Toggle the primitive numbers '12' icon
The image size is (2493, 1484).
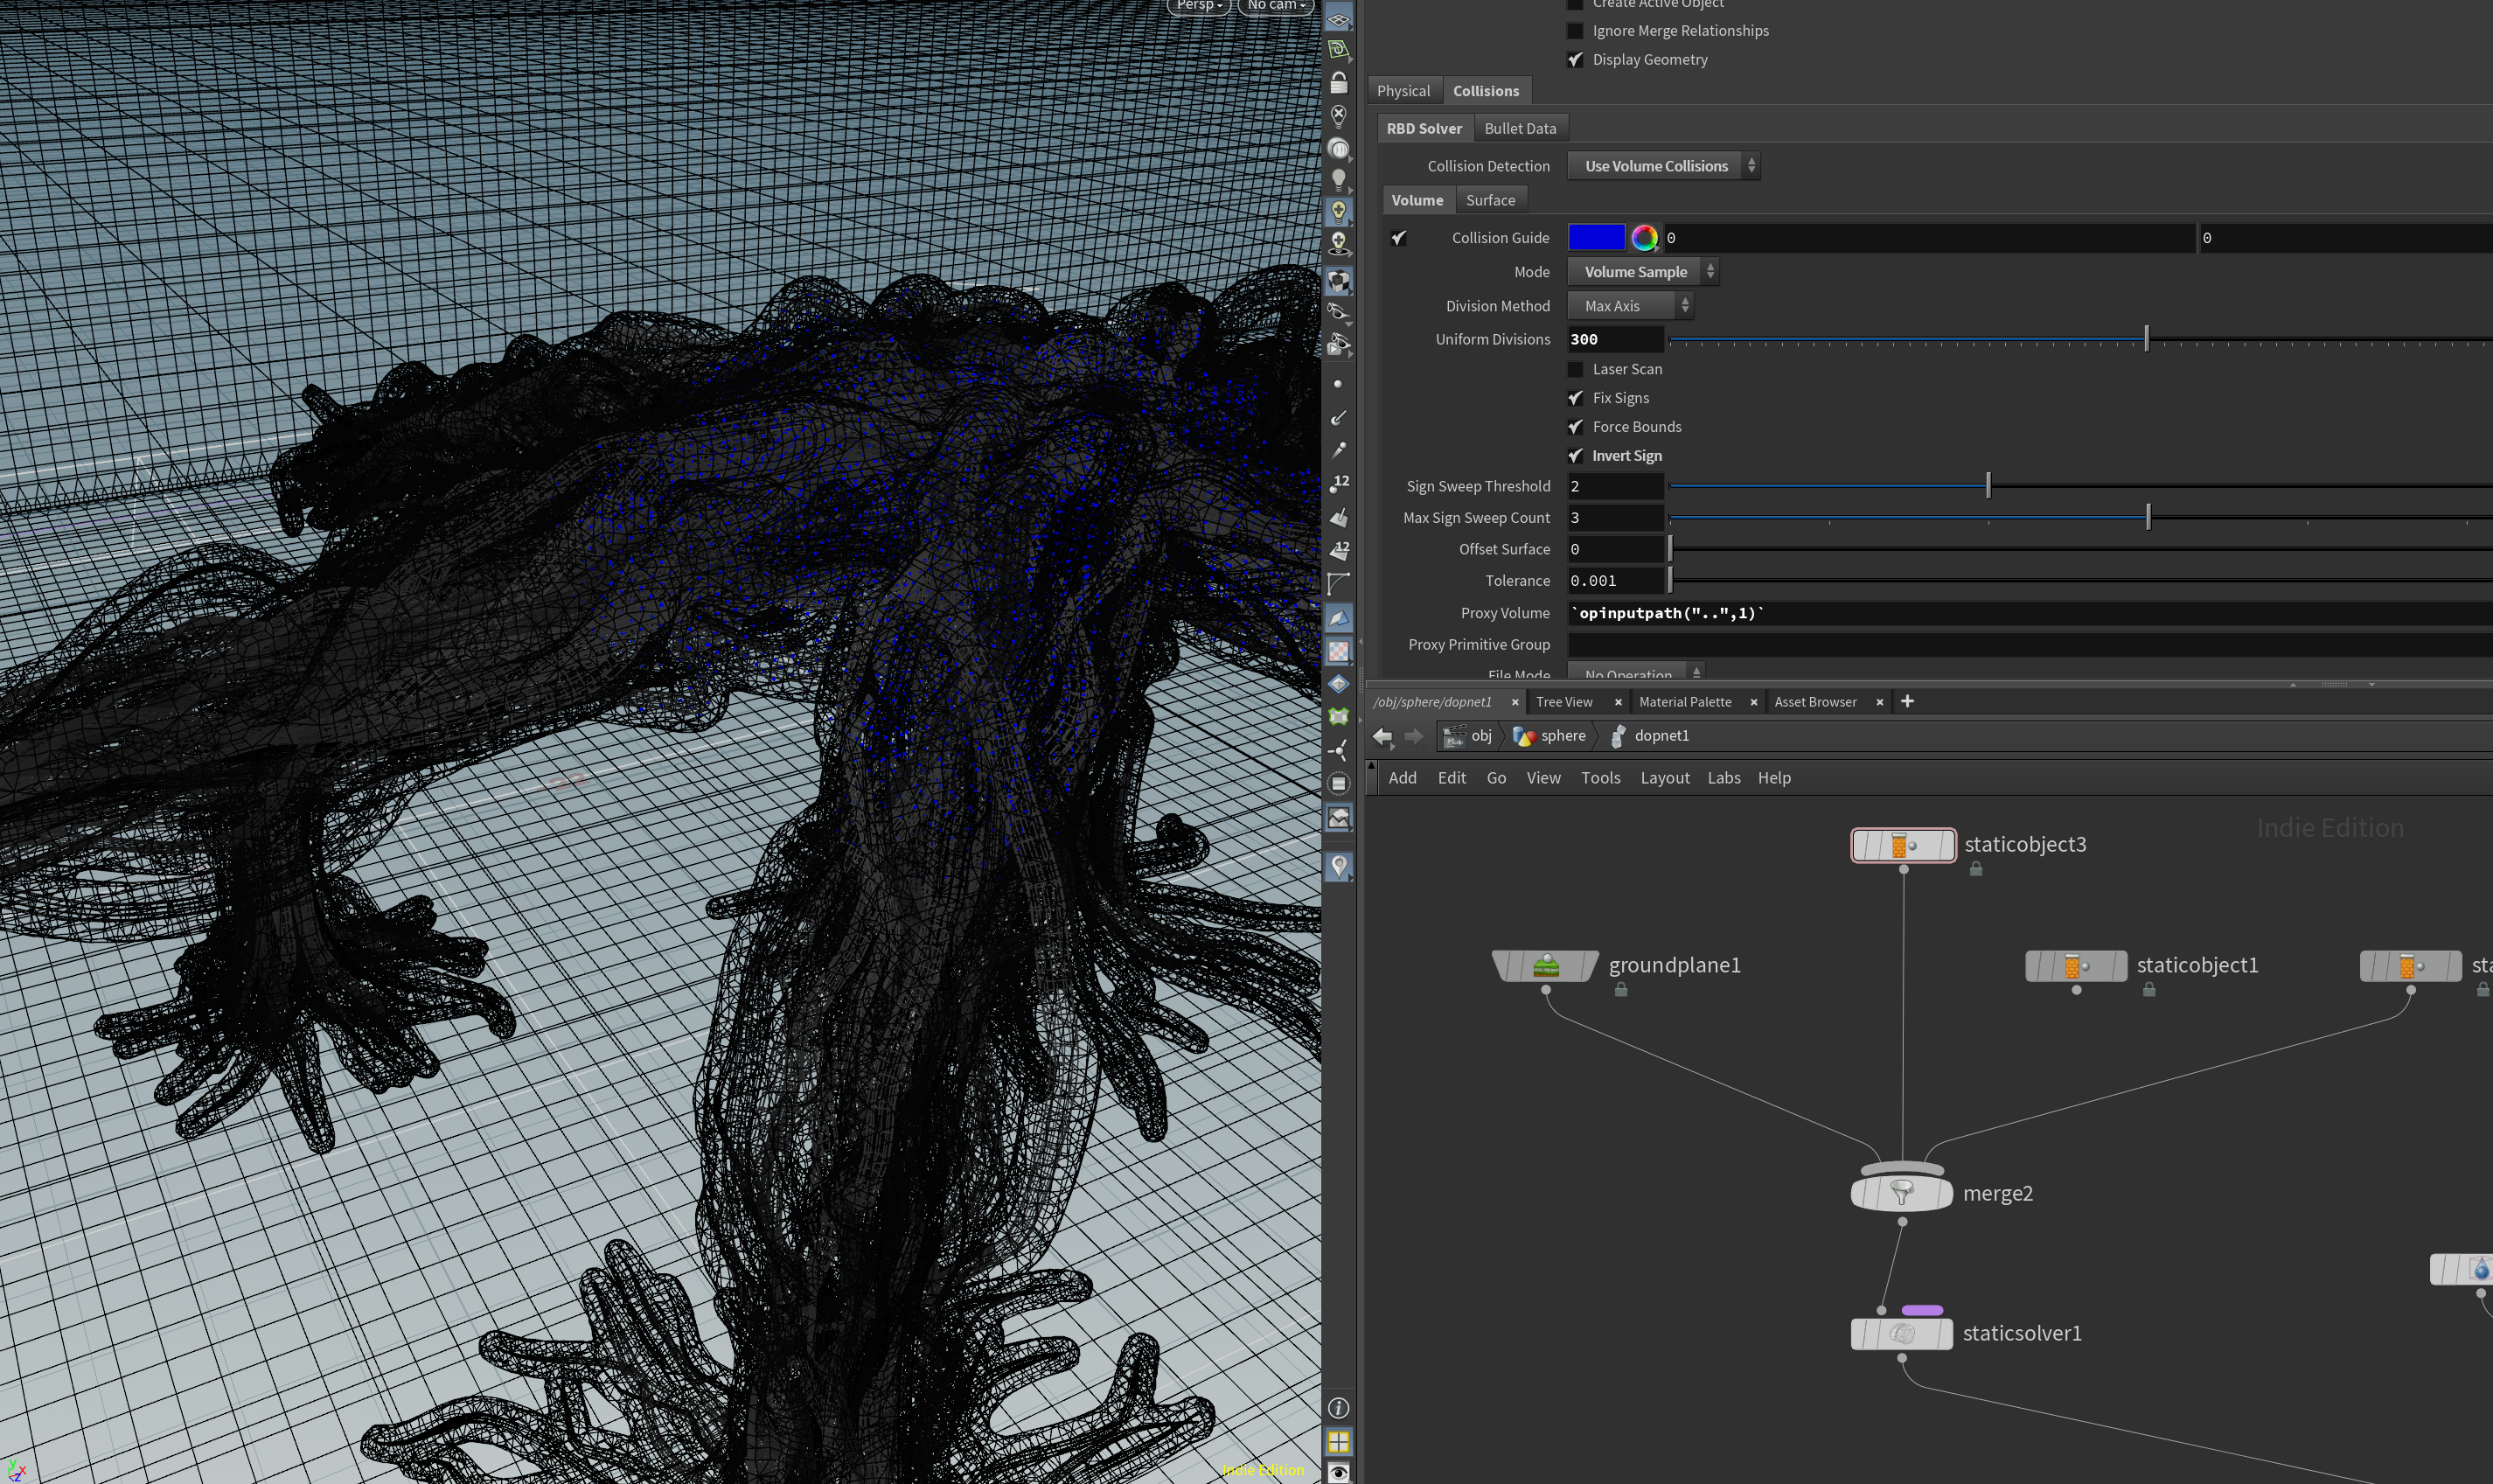(1338, 550)
